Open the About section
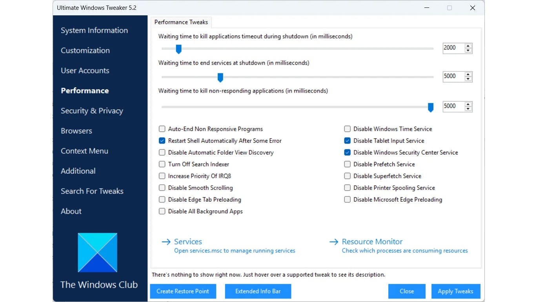 71,211
